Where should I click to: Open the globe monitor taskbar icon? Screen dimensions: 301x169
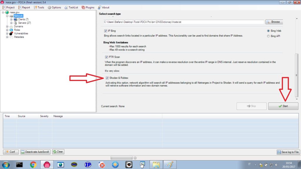61,165
